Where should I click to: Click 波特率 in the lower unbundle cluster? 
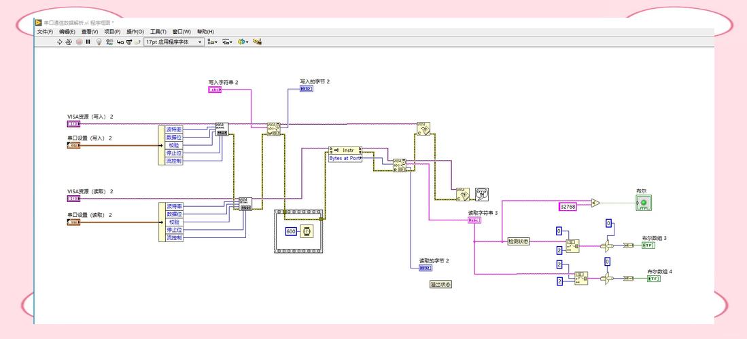click(x=174, y=206)
